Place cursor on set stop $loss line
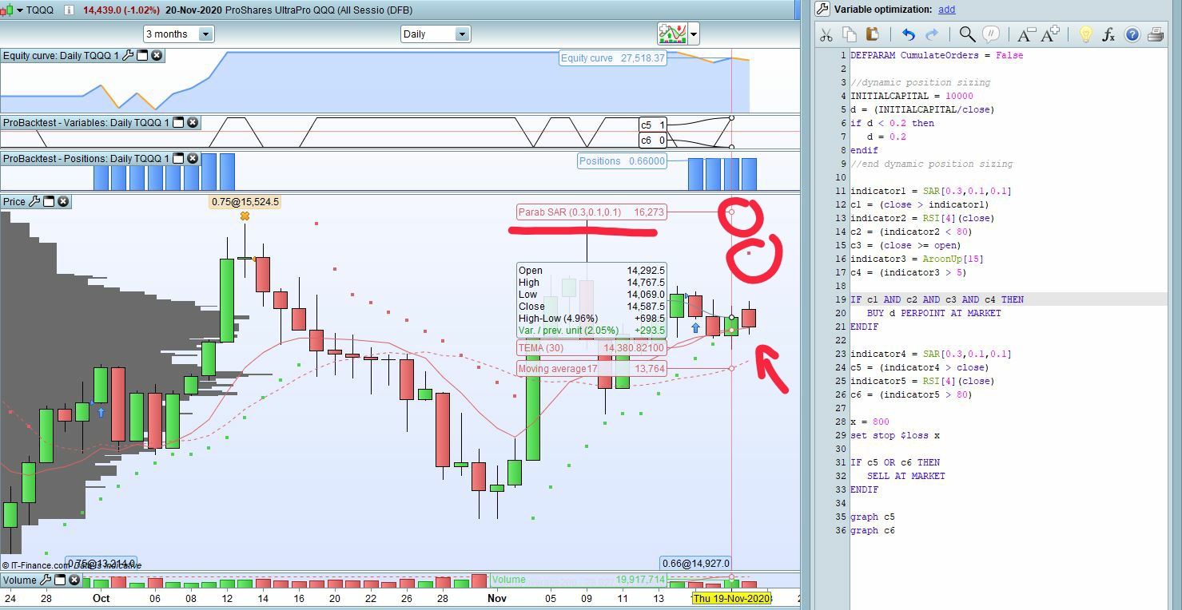This screenshot has height=610, width=1182. point(895,435)
